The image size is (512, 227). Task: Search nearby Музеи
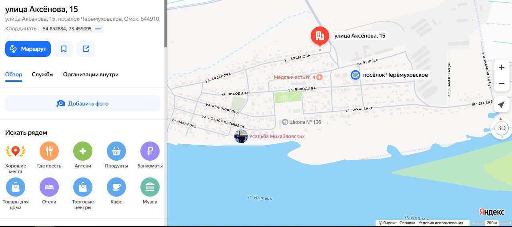(x=150, y=187)
